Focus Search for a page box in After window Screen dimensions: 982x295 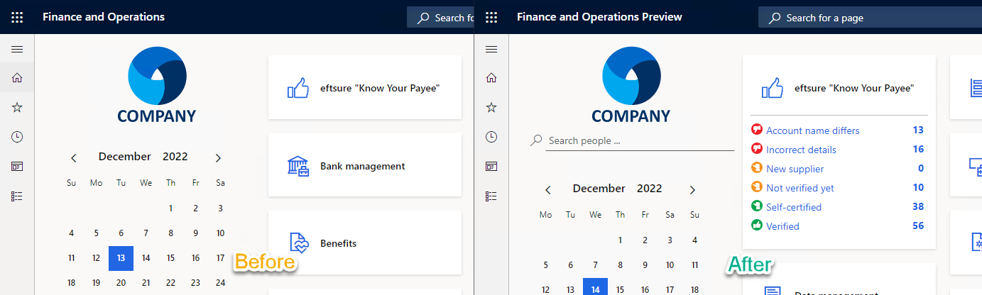pos(870,18)
